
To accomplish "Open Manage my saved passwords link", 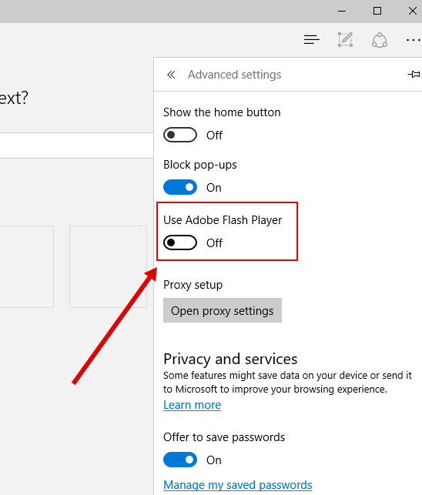I will click(x=237, y=485).
